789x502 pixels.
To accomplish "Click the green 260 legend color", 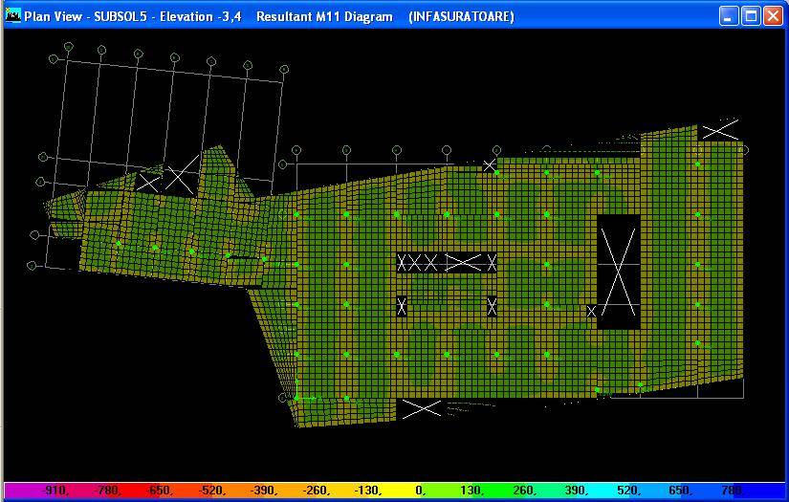I will point(522,491).
